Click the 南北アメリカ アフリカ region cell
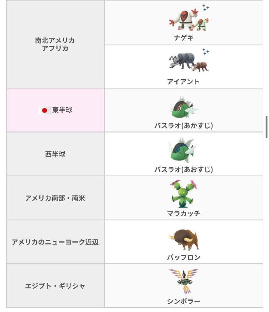 tap(55, 44)
